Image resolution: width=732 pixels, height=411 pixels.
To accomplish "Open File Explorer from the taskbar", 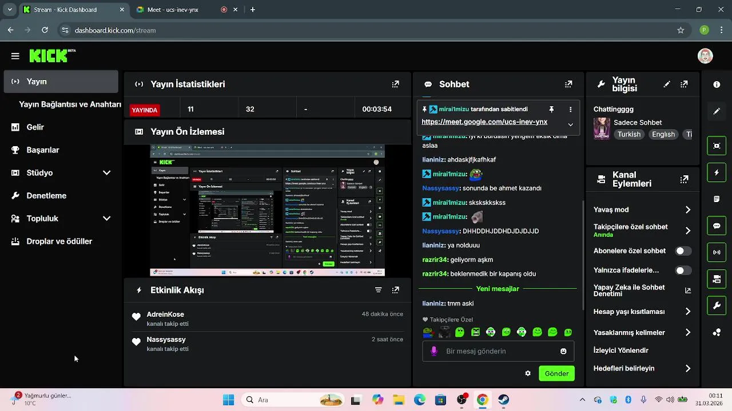I will (x=398, y=400).
